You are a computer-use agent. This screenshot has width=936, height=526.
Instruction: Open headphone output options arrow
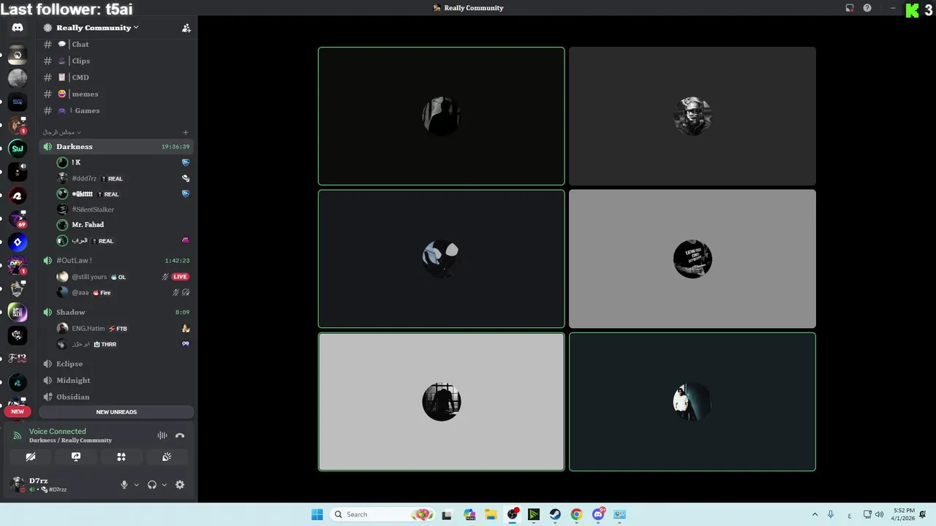pos(164,484)
